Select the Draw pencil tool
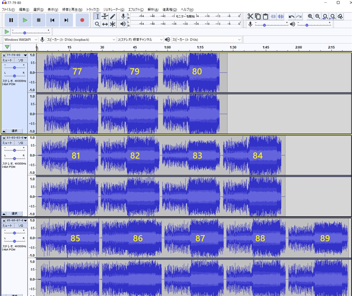352x296 pixels. [113, 17]
